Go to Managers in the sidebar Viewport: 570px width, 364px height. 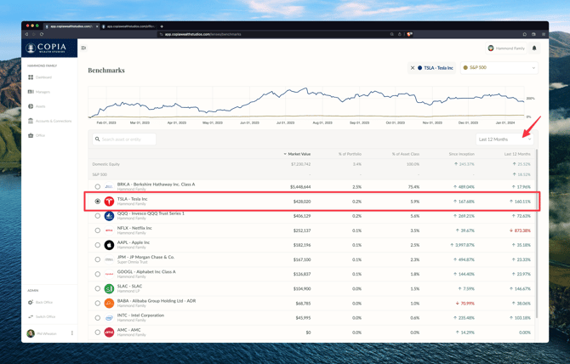point(43,92)
